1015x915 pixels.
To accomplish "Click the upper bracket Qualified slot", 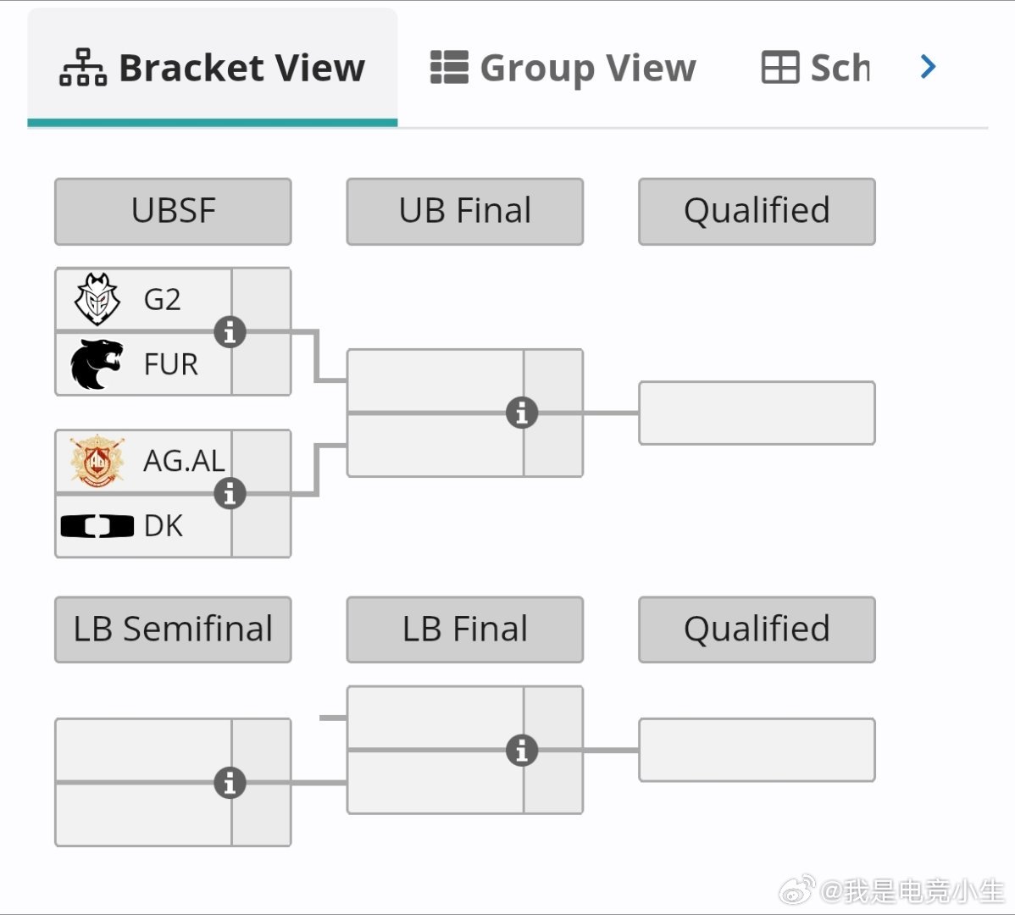I will (757, 413).
